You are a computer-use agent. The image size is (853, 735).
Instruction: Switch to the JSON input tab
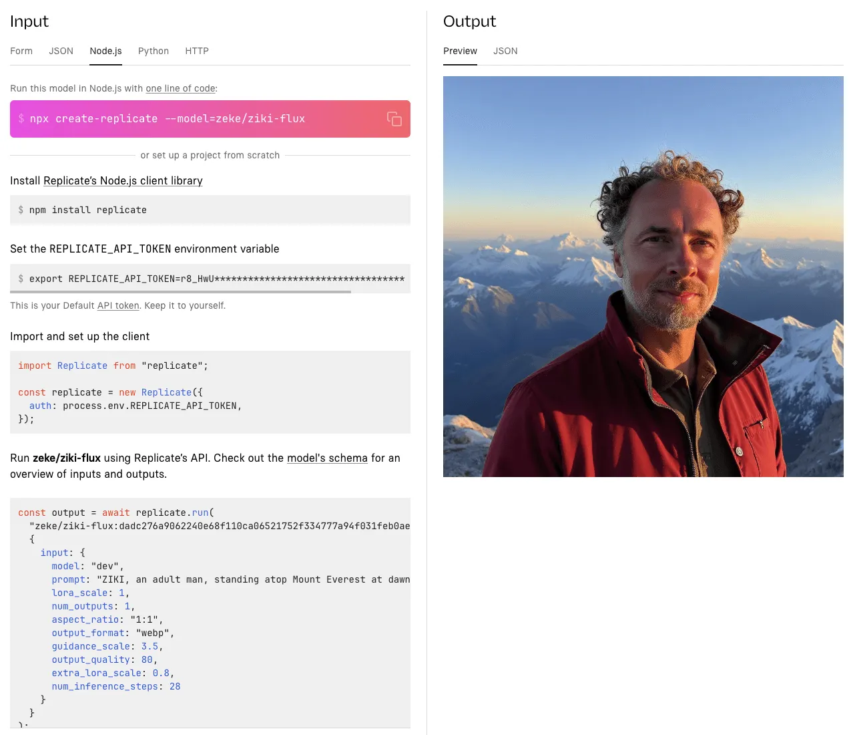tap(61, 51)
